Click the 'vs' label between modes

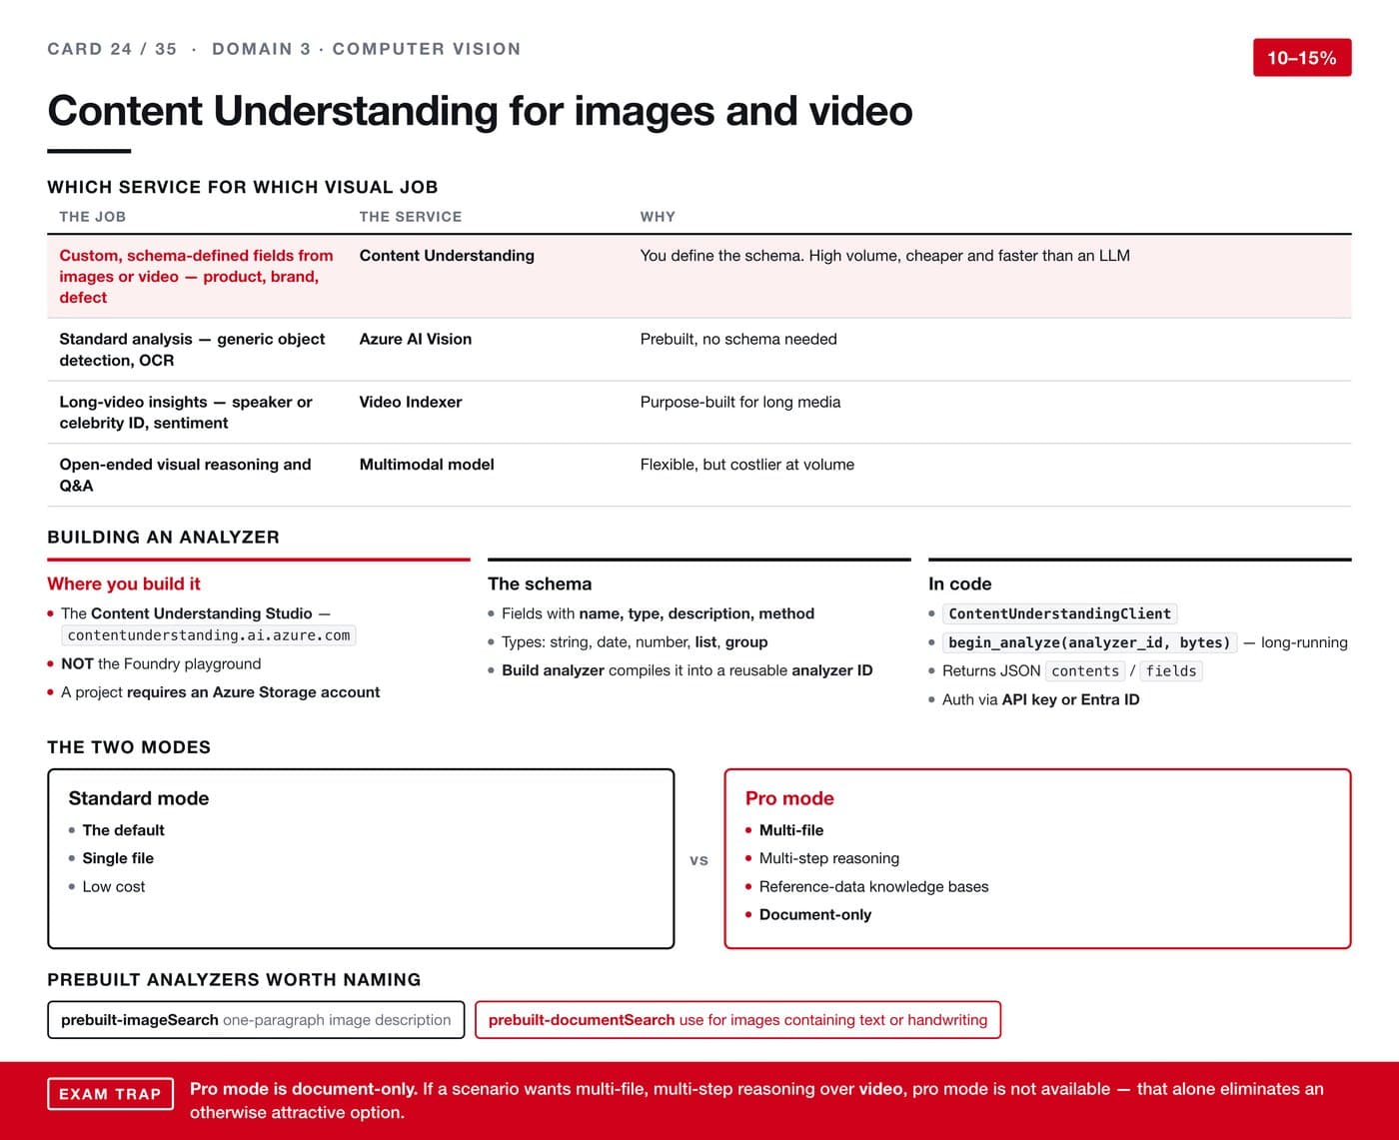pos(699,860)
